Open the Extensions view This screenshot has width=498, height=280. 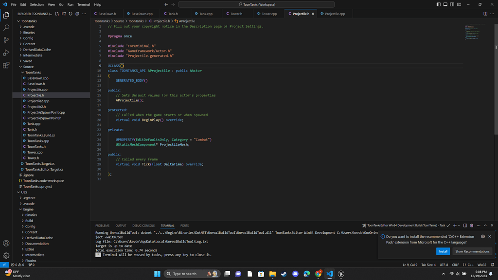pyautogui.click(x=6, y=65)
